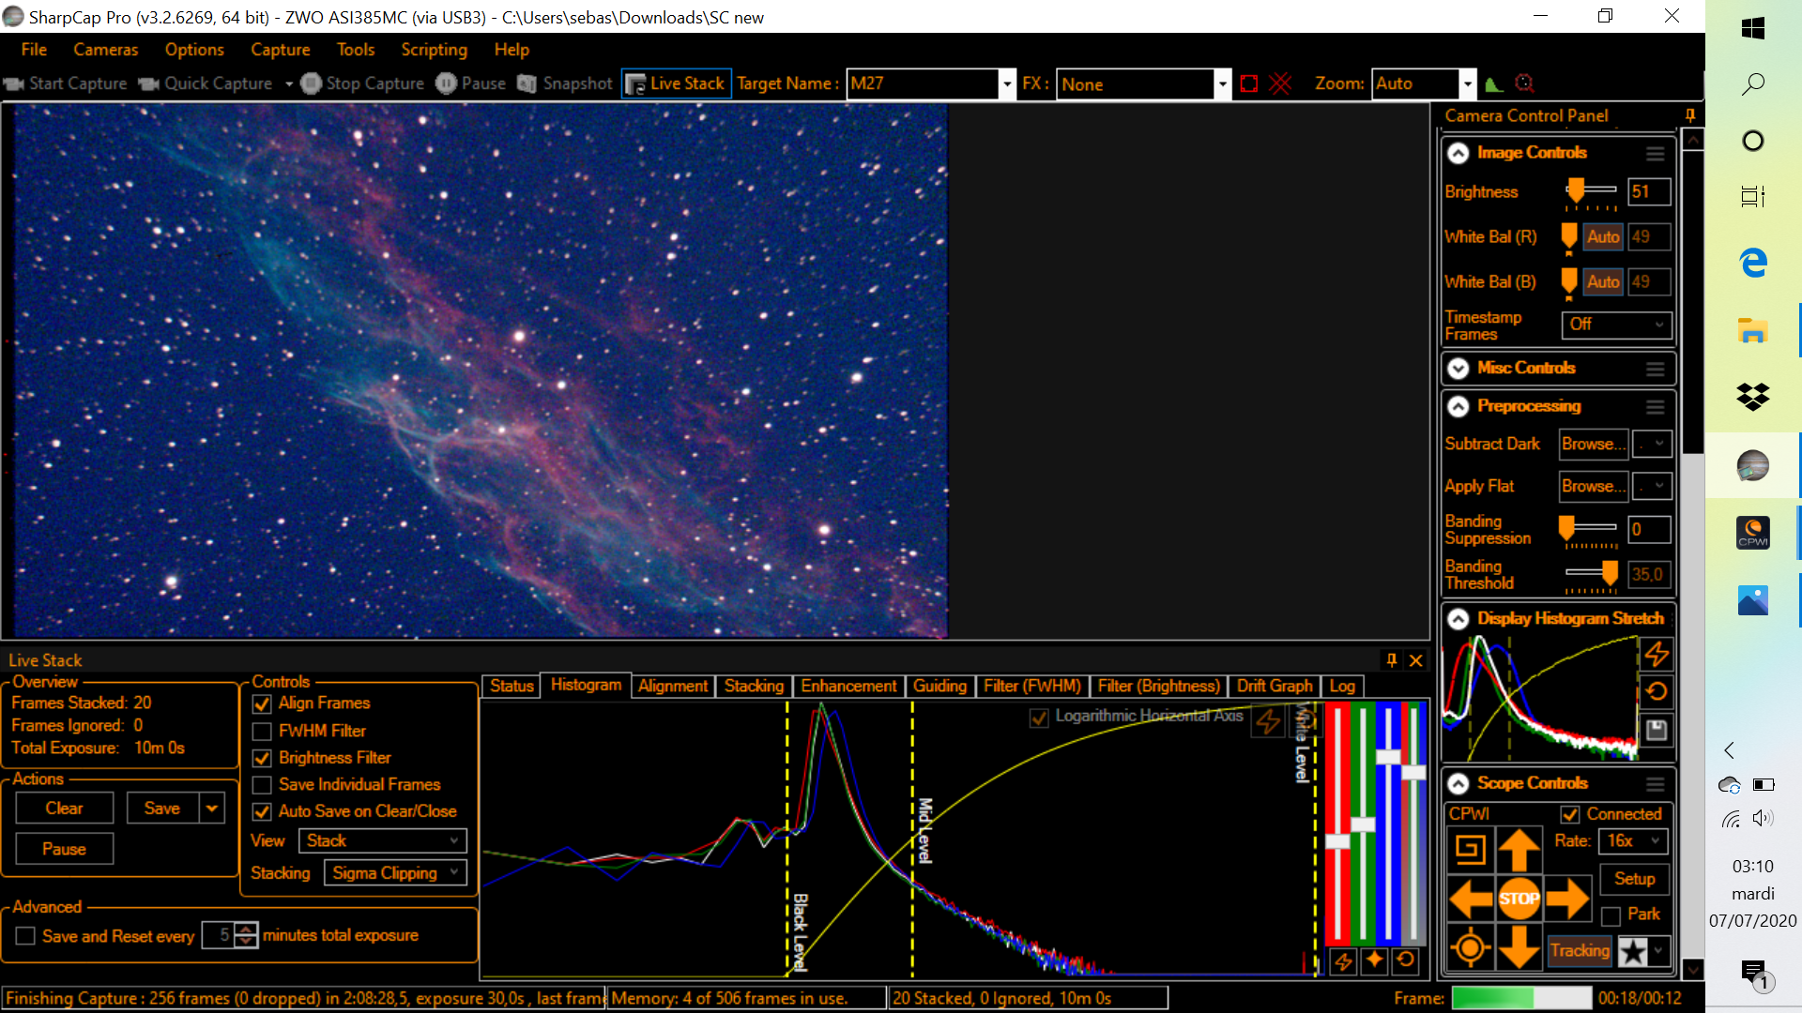Screen dimensions: 1802x1013
Task: Open the Zoom dropdown
Action: pyautogui.click(x=1468, y=83)
